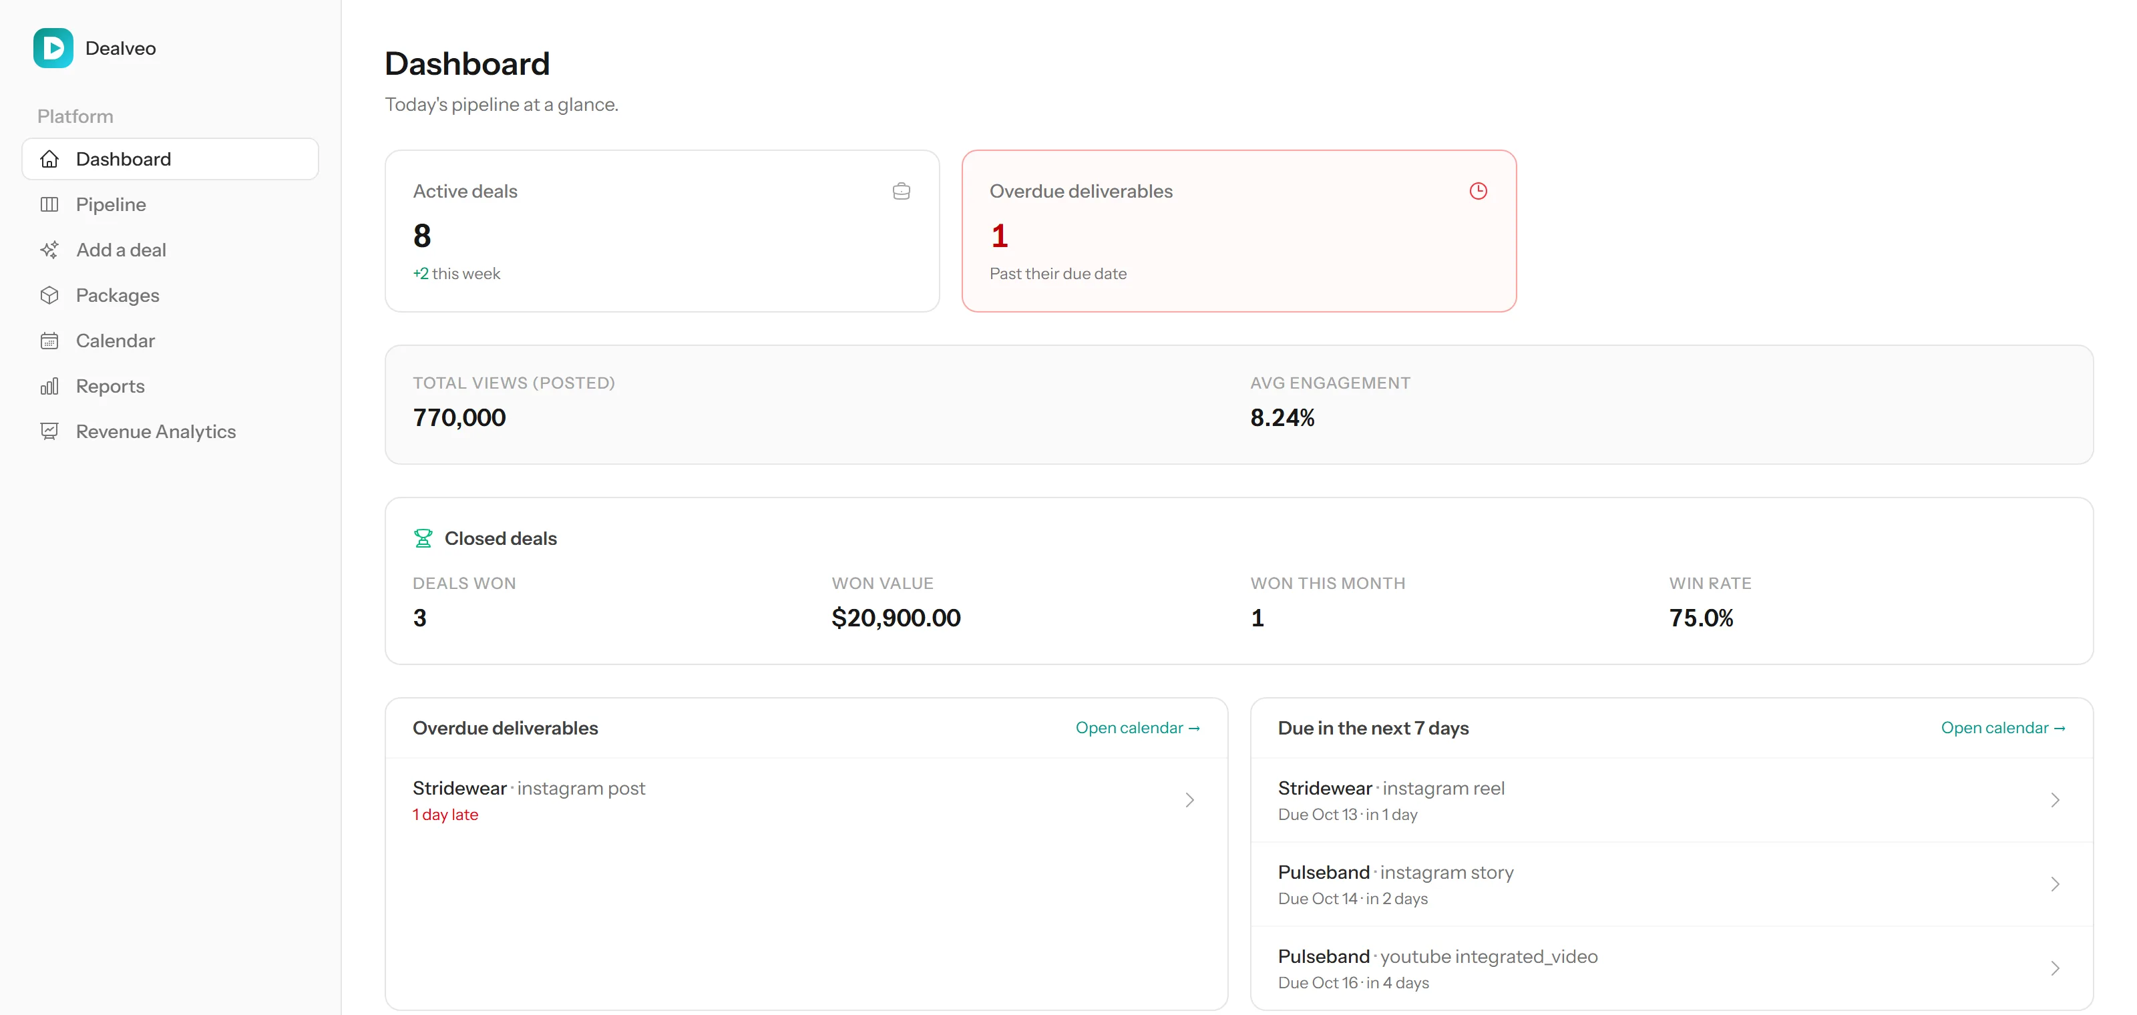Click the Dealveo logo icon
Image resolution: width=2137 pixels, height=1015 pixels.
pyautogui.click(x=53, y=48)
